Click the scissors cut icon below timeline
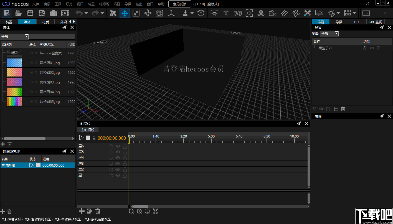Viewport: 393px width, 224px height. coord(155,212)
